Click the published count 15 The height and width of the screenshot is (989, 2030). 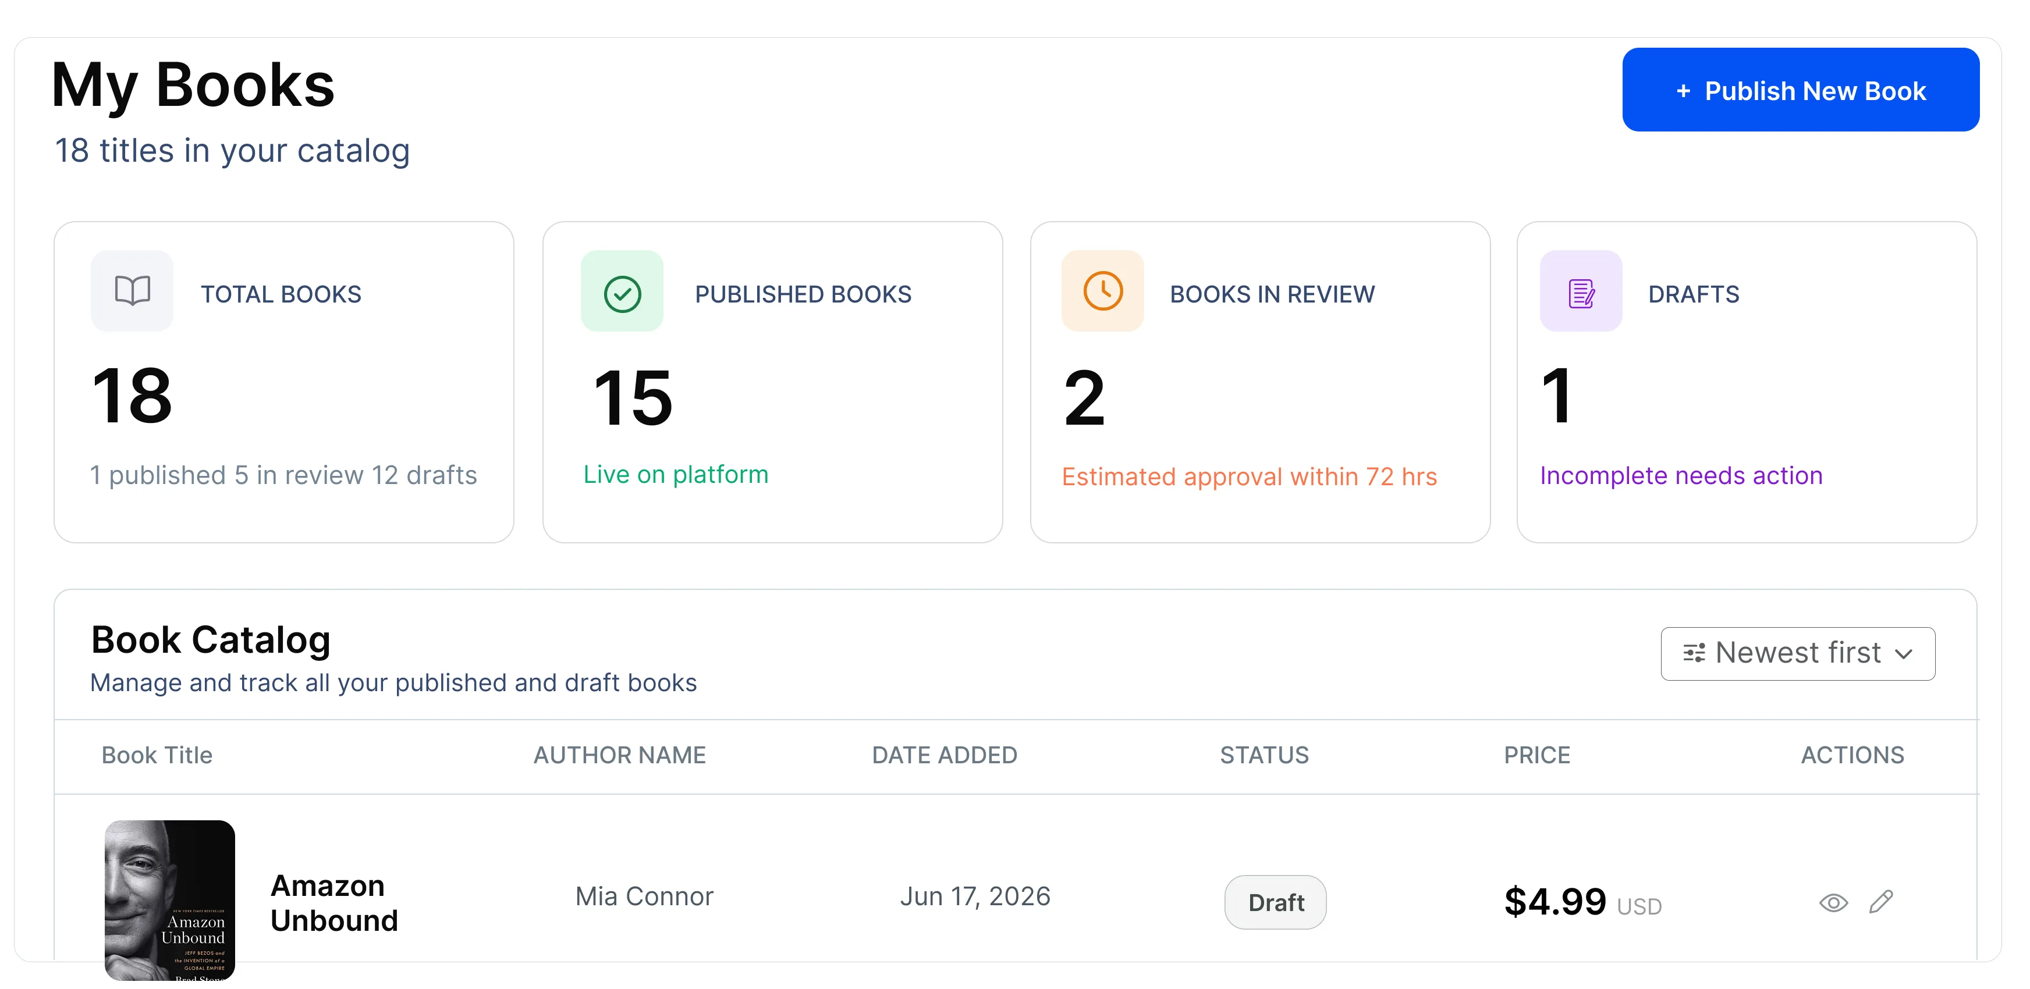tap(633, 398)
